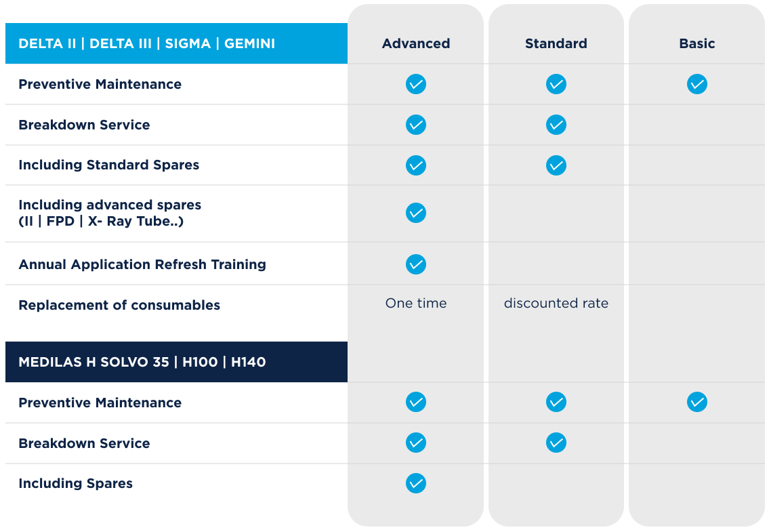Click the MEDILAS H SOLVO 35 header
This screenshot has width=769, height=532.
point(177,362)
